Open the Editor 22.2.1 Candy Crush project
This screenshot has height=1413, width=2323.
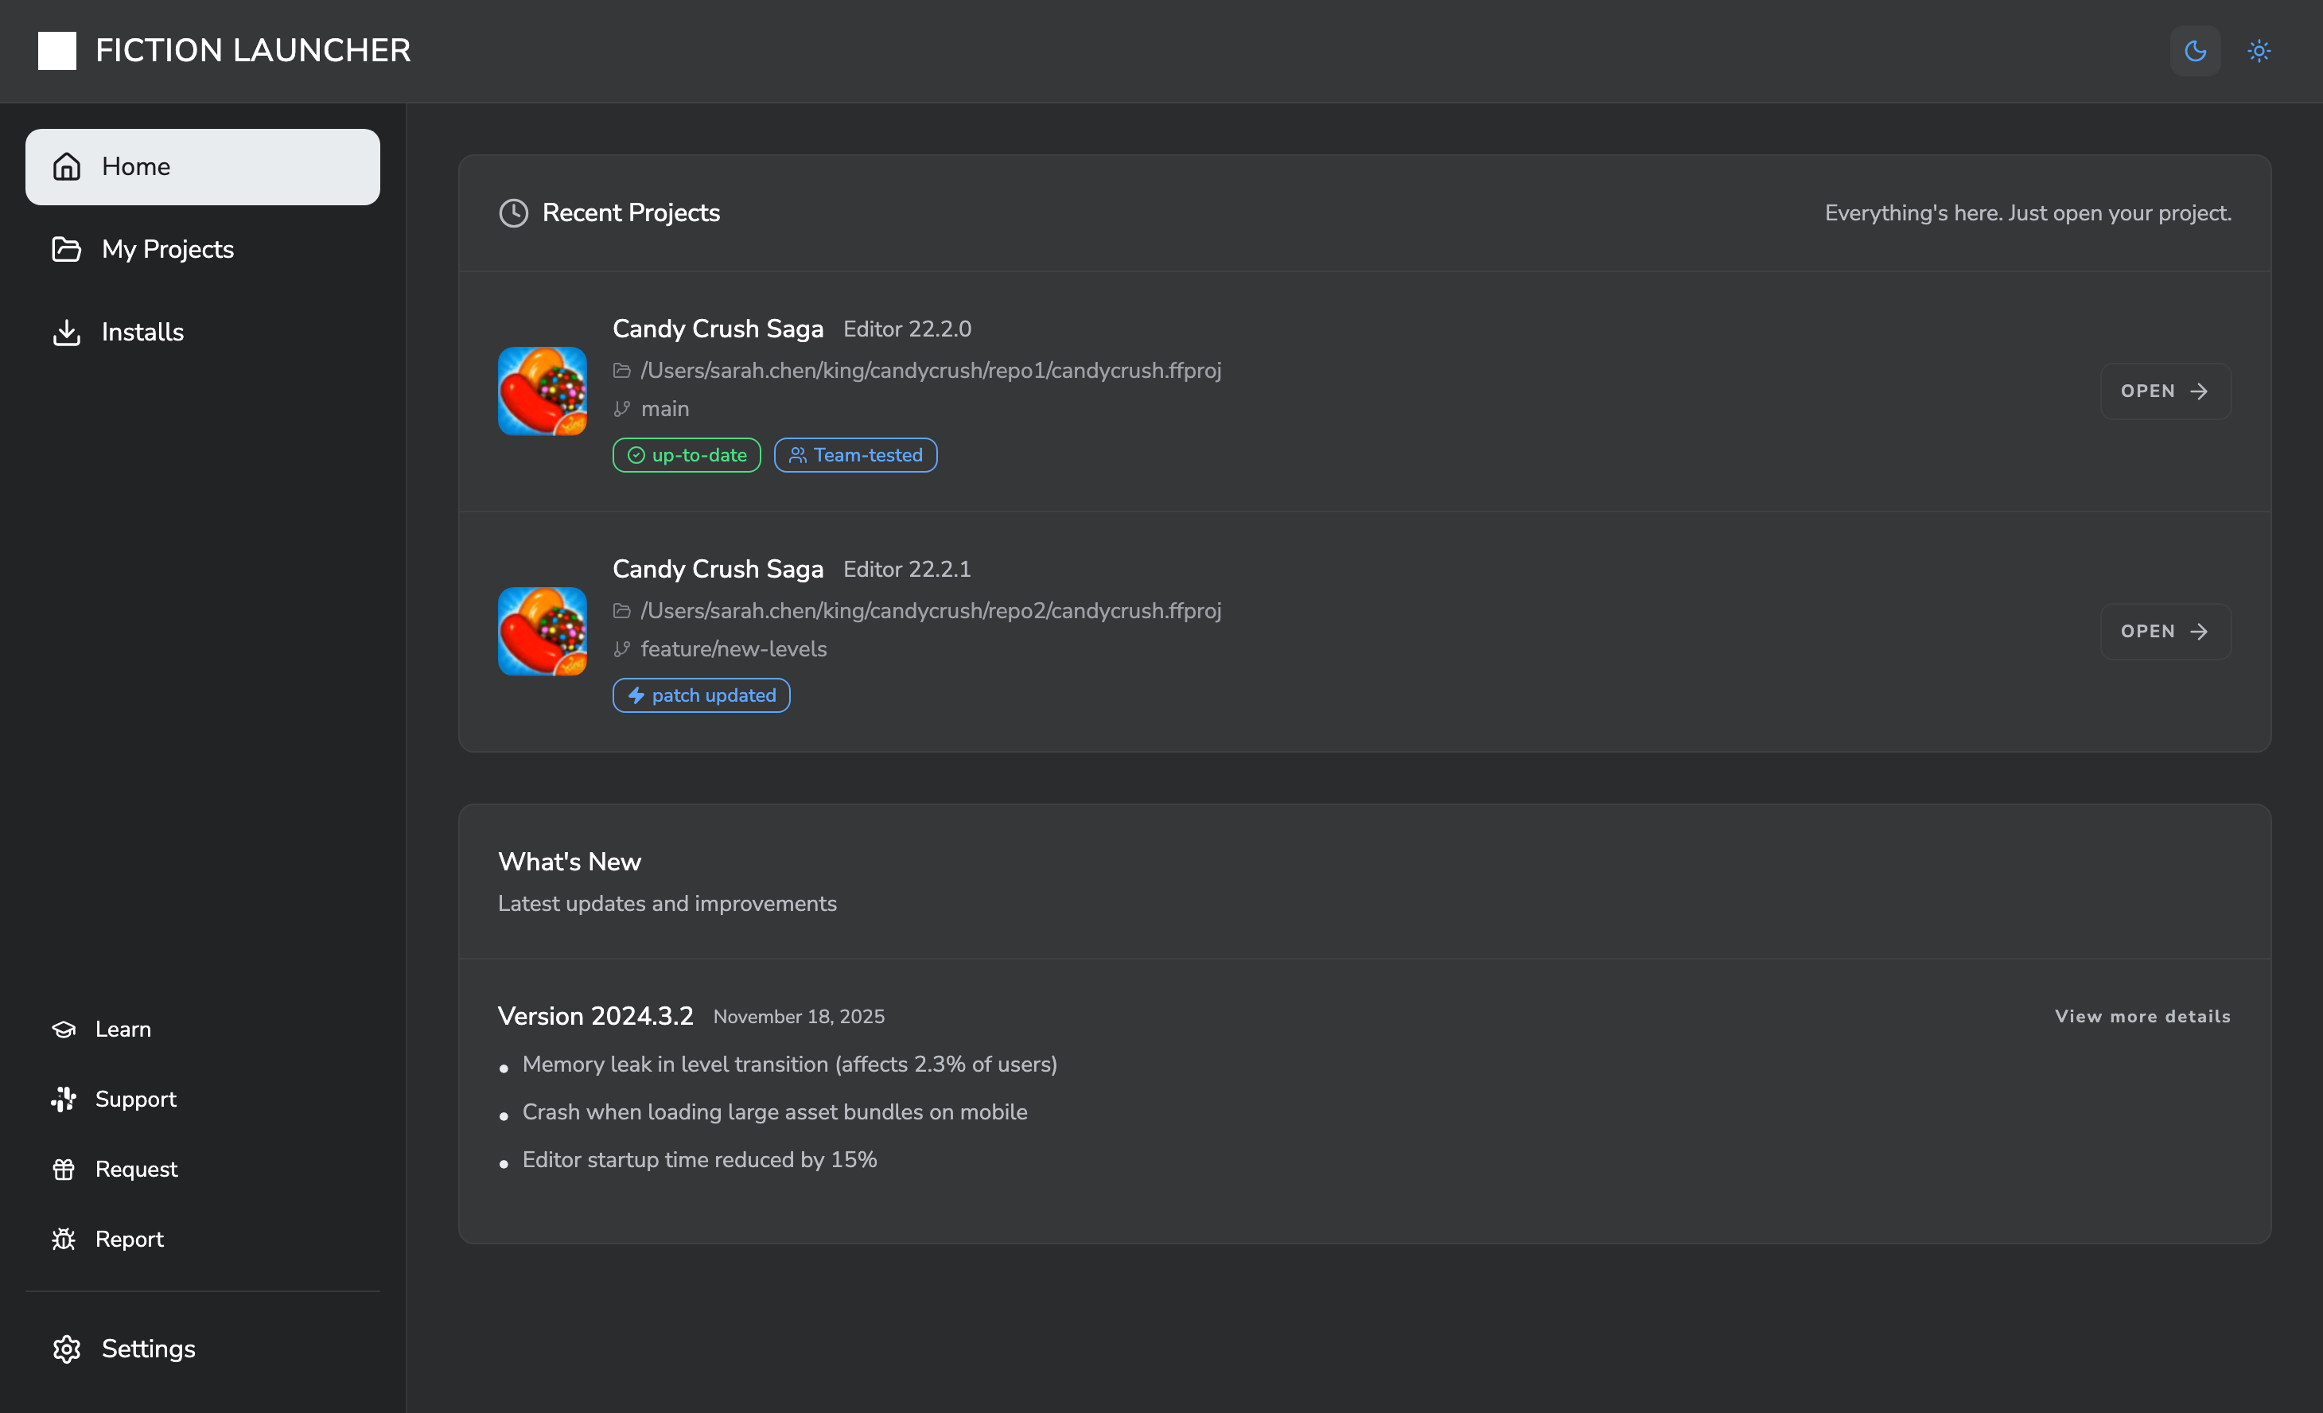click(2165, 632)
